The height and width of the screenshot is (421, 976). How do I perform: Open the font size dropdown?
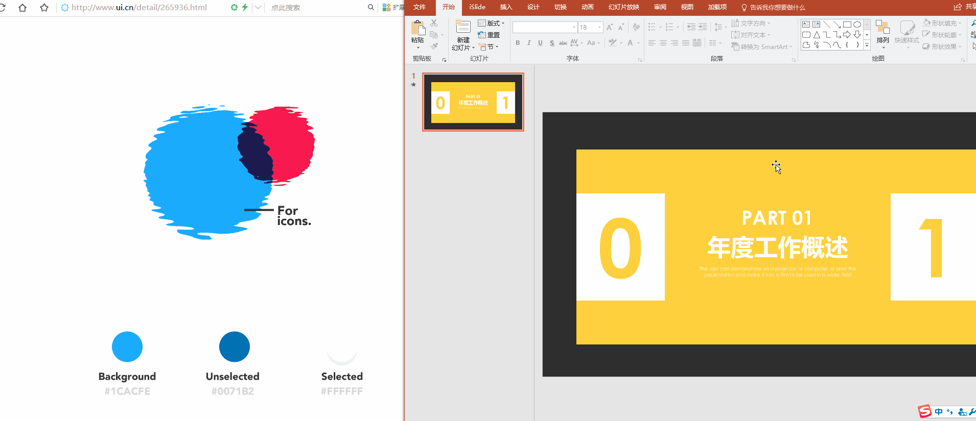tap(599, 27)
